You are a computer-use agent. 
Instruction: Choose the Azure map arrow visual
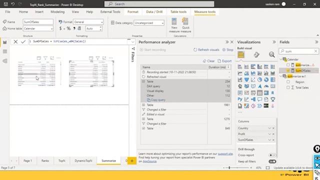(259, 86)
